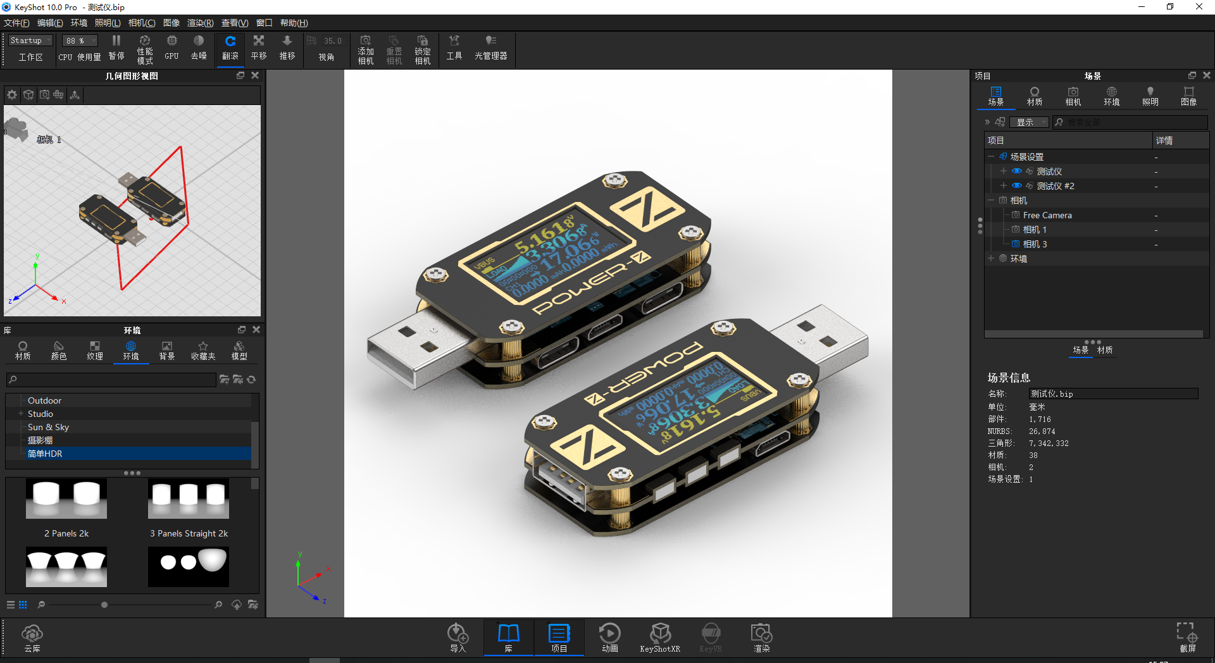Open the 光管理器 light manager
Viewport: 1215px width, 663px height.
coord(491,47)
